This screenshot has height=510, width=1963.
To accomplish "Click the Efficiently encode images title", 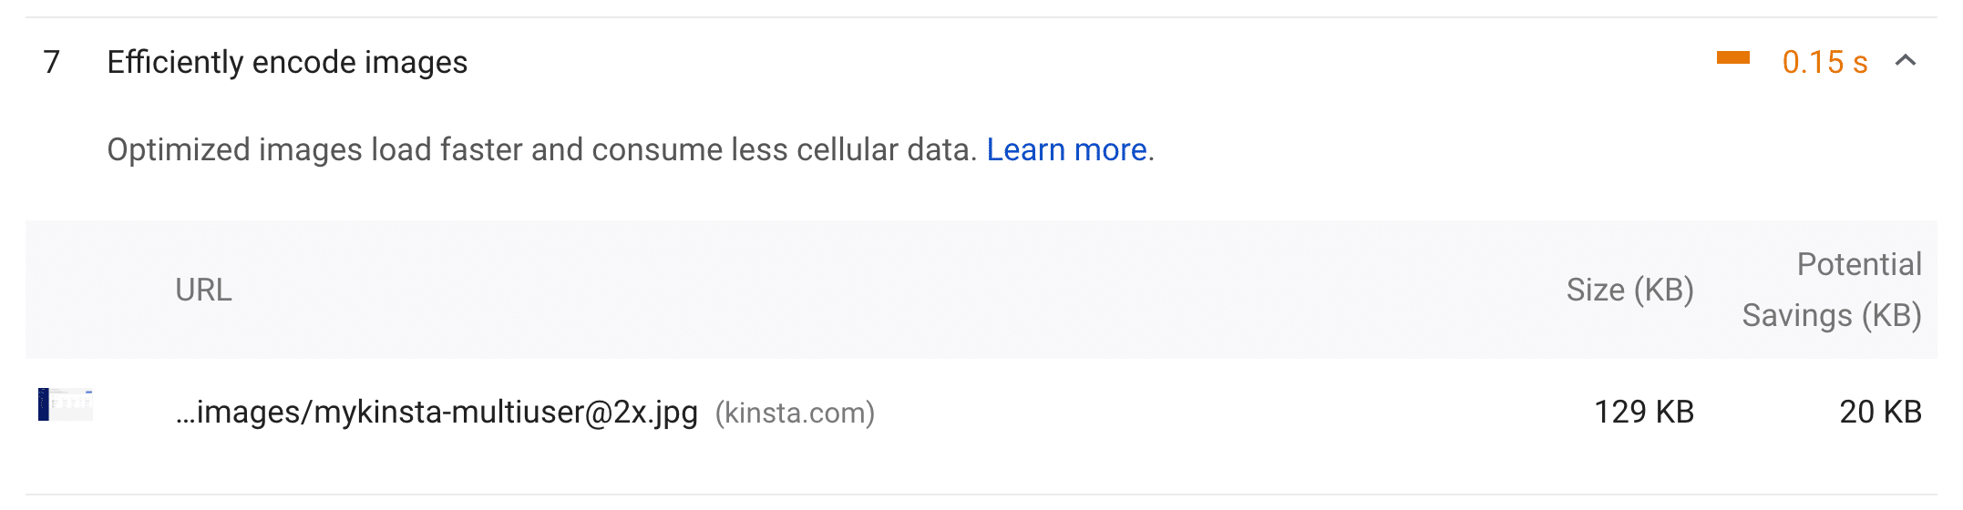I will tap(287, 62).
